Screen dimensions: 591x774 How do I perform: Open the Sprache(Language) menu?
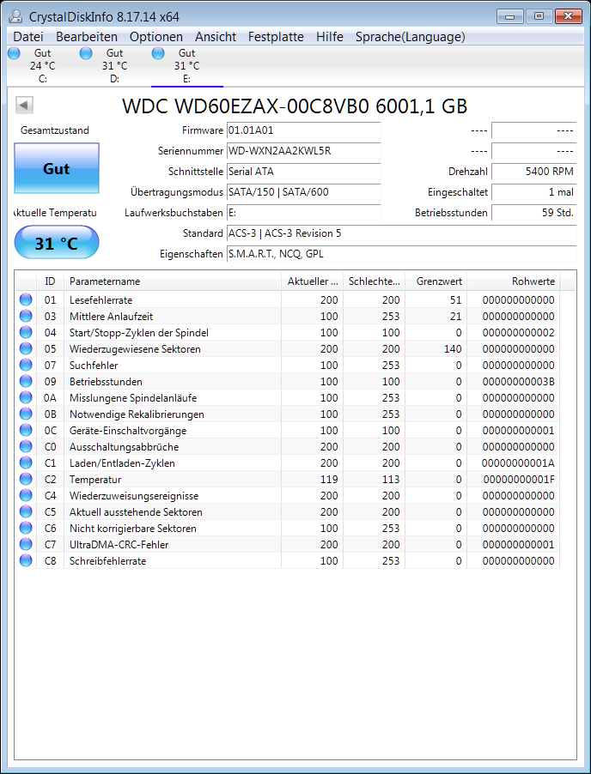410,37
